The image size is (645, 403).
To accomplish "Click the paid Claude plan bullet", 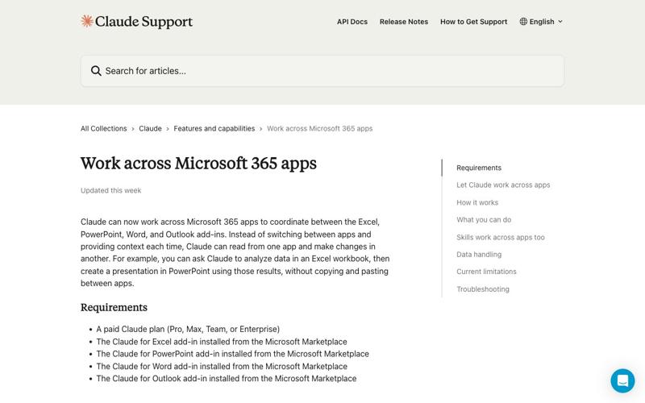I will (188, 329).
